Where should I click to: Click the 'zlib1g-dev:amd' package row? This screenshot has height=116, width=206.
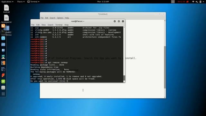[76, 32]
